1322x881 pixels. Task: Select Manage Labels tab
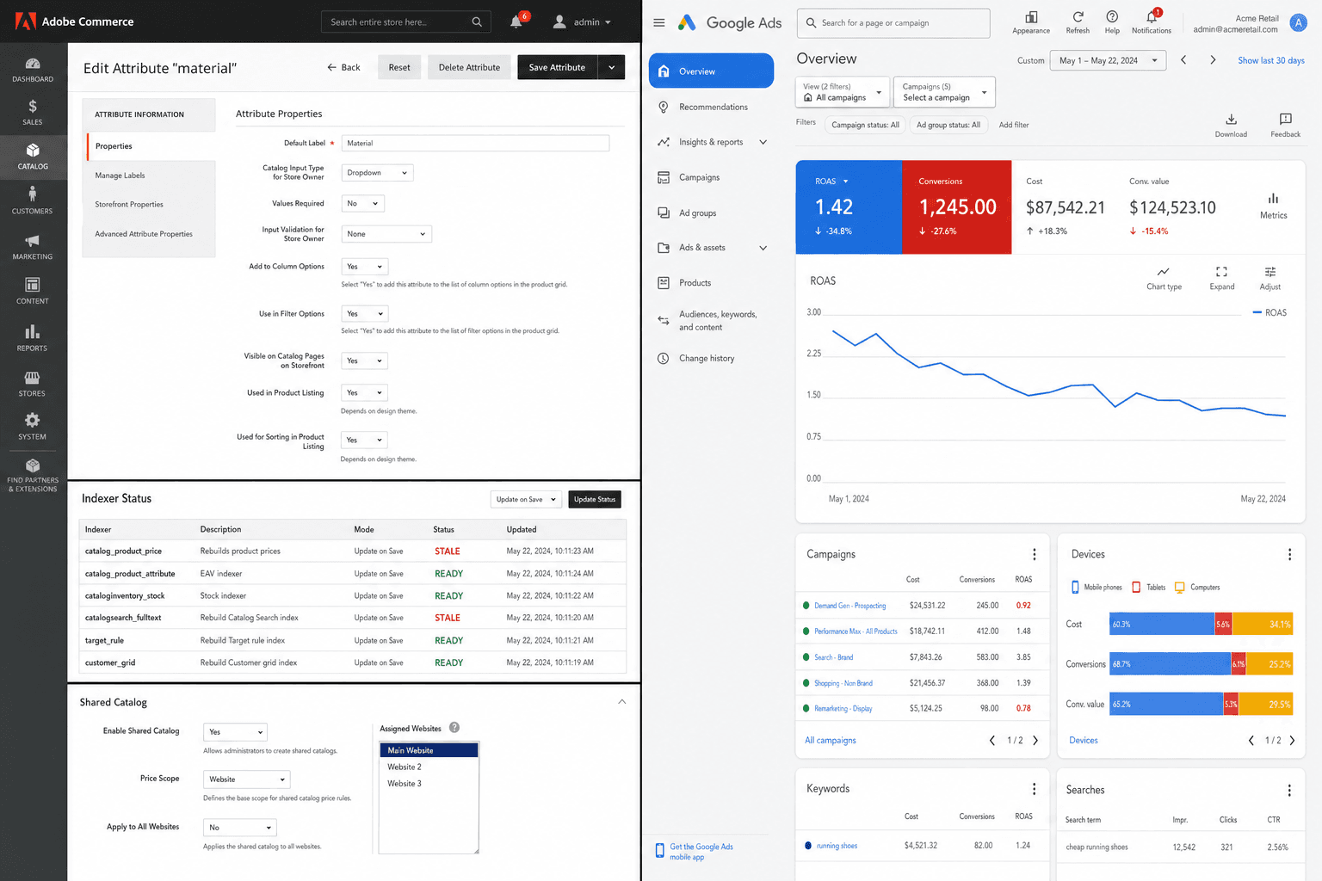tap(151, 176)
